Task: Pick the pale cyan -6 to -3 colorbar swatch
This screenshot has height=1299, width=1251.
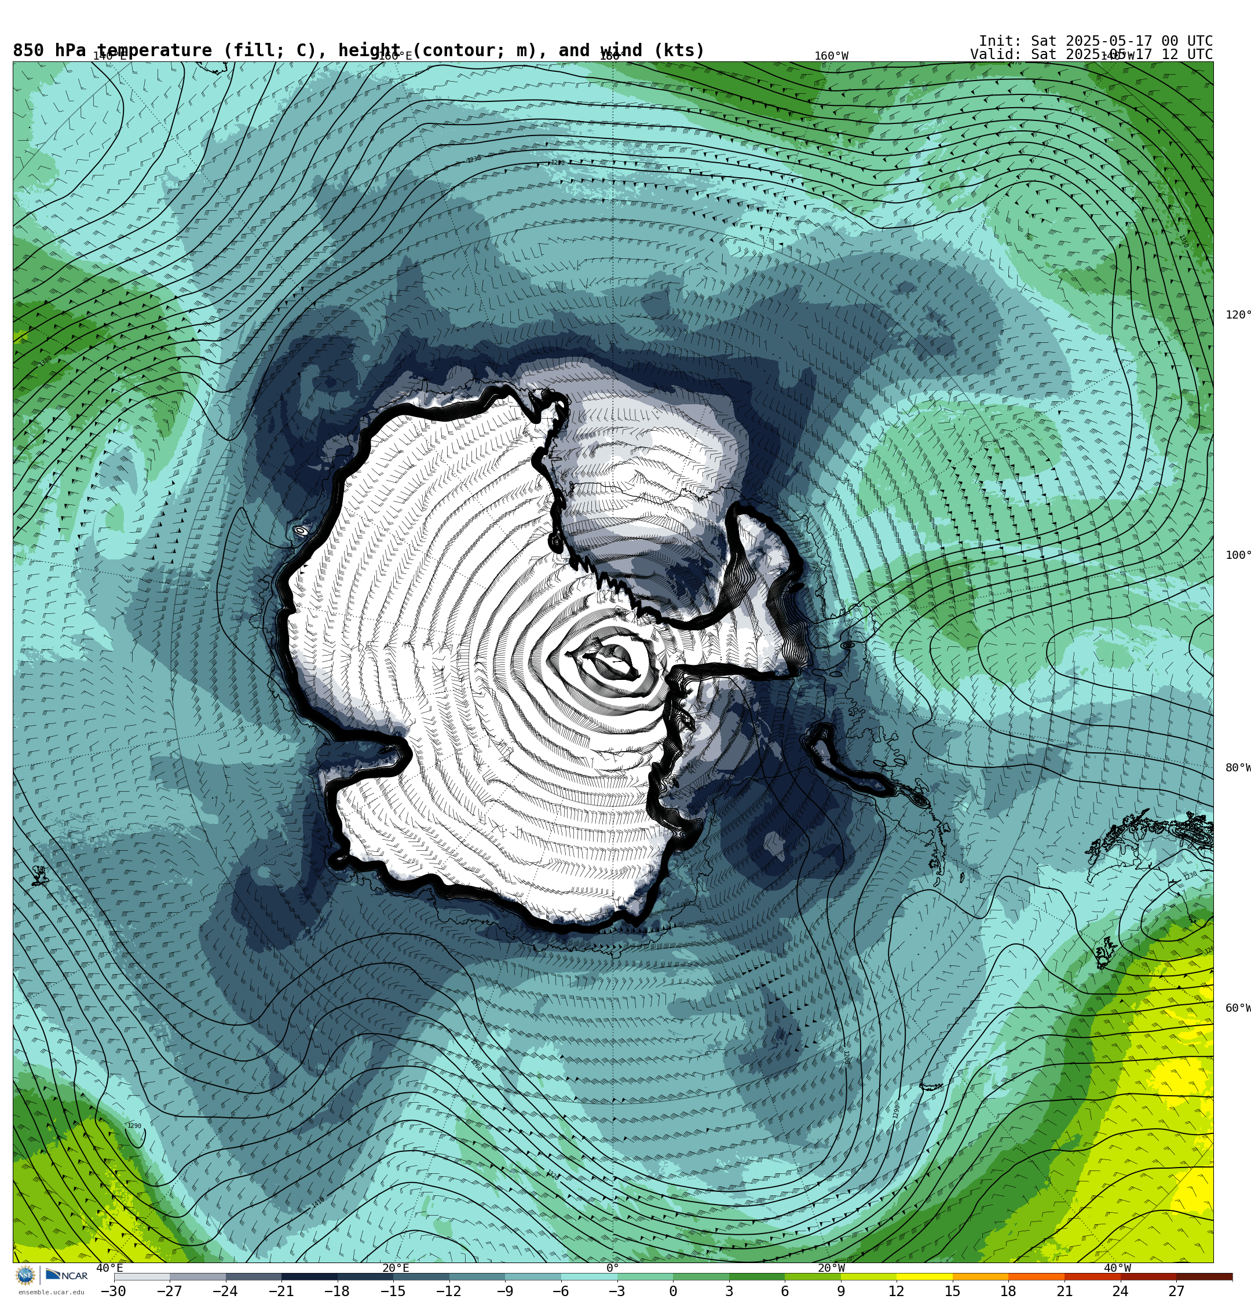Action: pyautogui.click(x=588, y=1276)
